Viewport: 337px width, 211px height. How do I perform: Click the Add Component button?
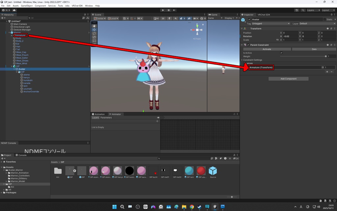[288, 78]
